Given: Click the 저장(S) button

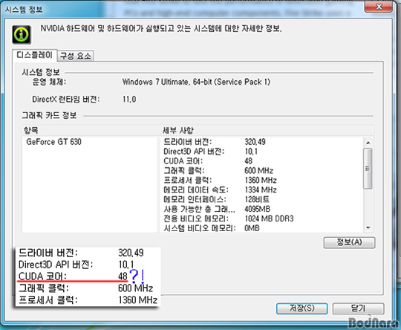Looking at the screenshot, I should [x=302, y=308].
